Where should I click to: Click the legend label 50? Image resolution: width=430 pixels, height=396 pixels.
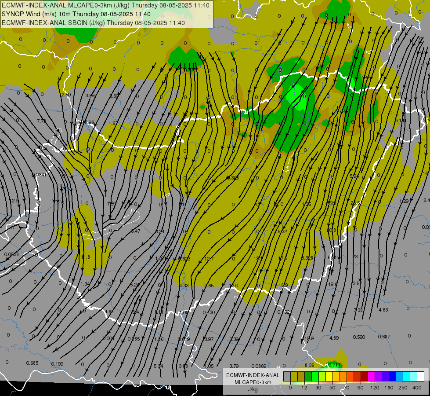click(x=332, y=388)
